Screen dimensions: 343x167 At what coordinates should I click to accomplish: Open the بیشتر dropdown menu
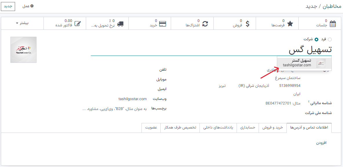pyautogui.click(x=23, y=23)
